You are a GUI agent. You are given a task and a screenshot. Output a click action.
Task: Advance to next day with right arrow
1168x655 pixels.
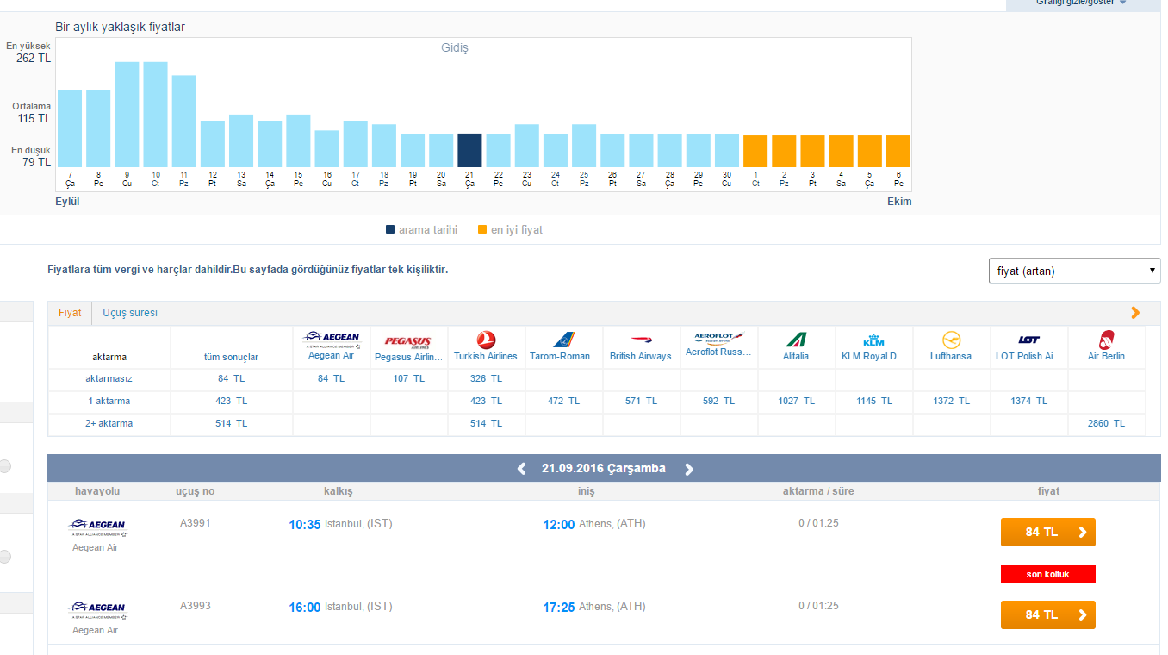tap(688, 469)
